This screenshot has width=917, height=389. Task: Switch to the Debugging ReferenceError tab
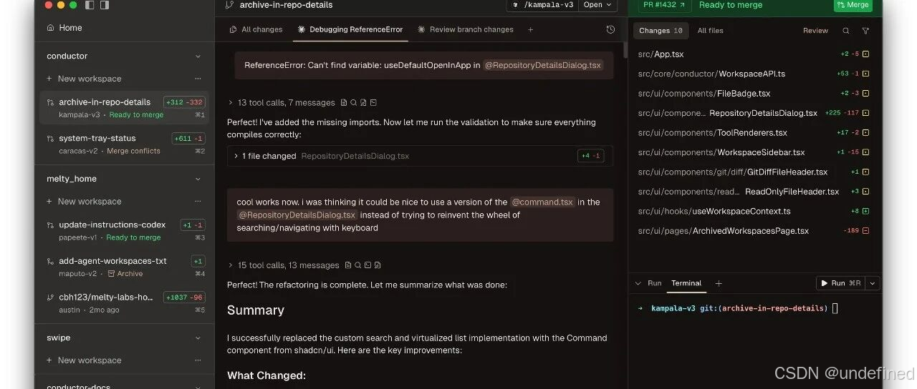(350, 29)
